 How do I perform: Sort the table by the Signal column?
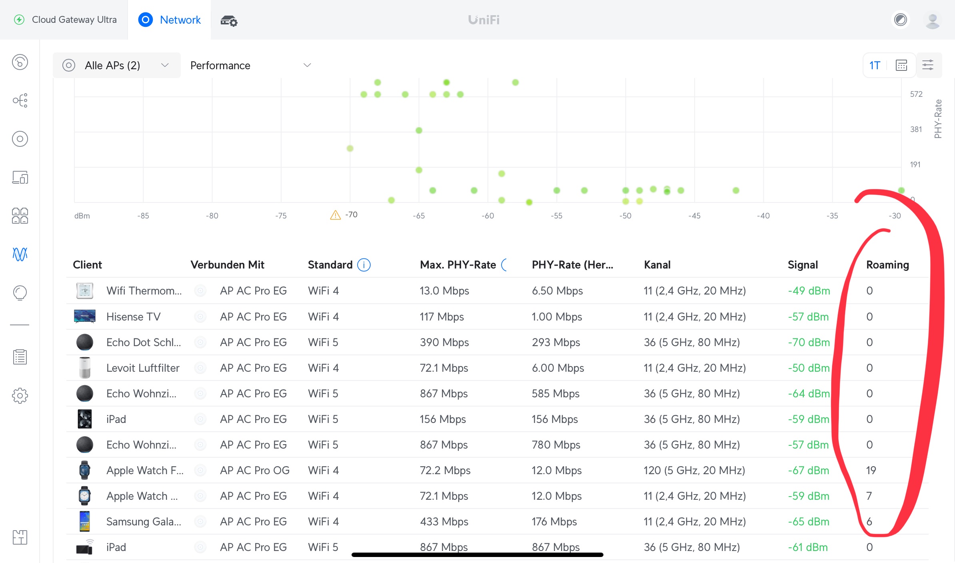803,265
